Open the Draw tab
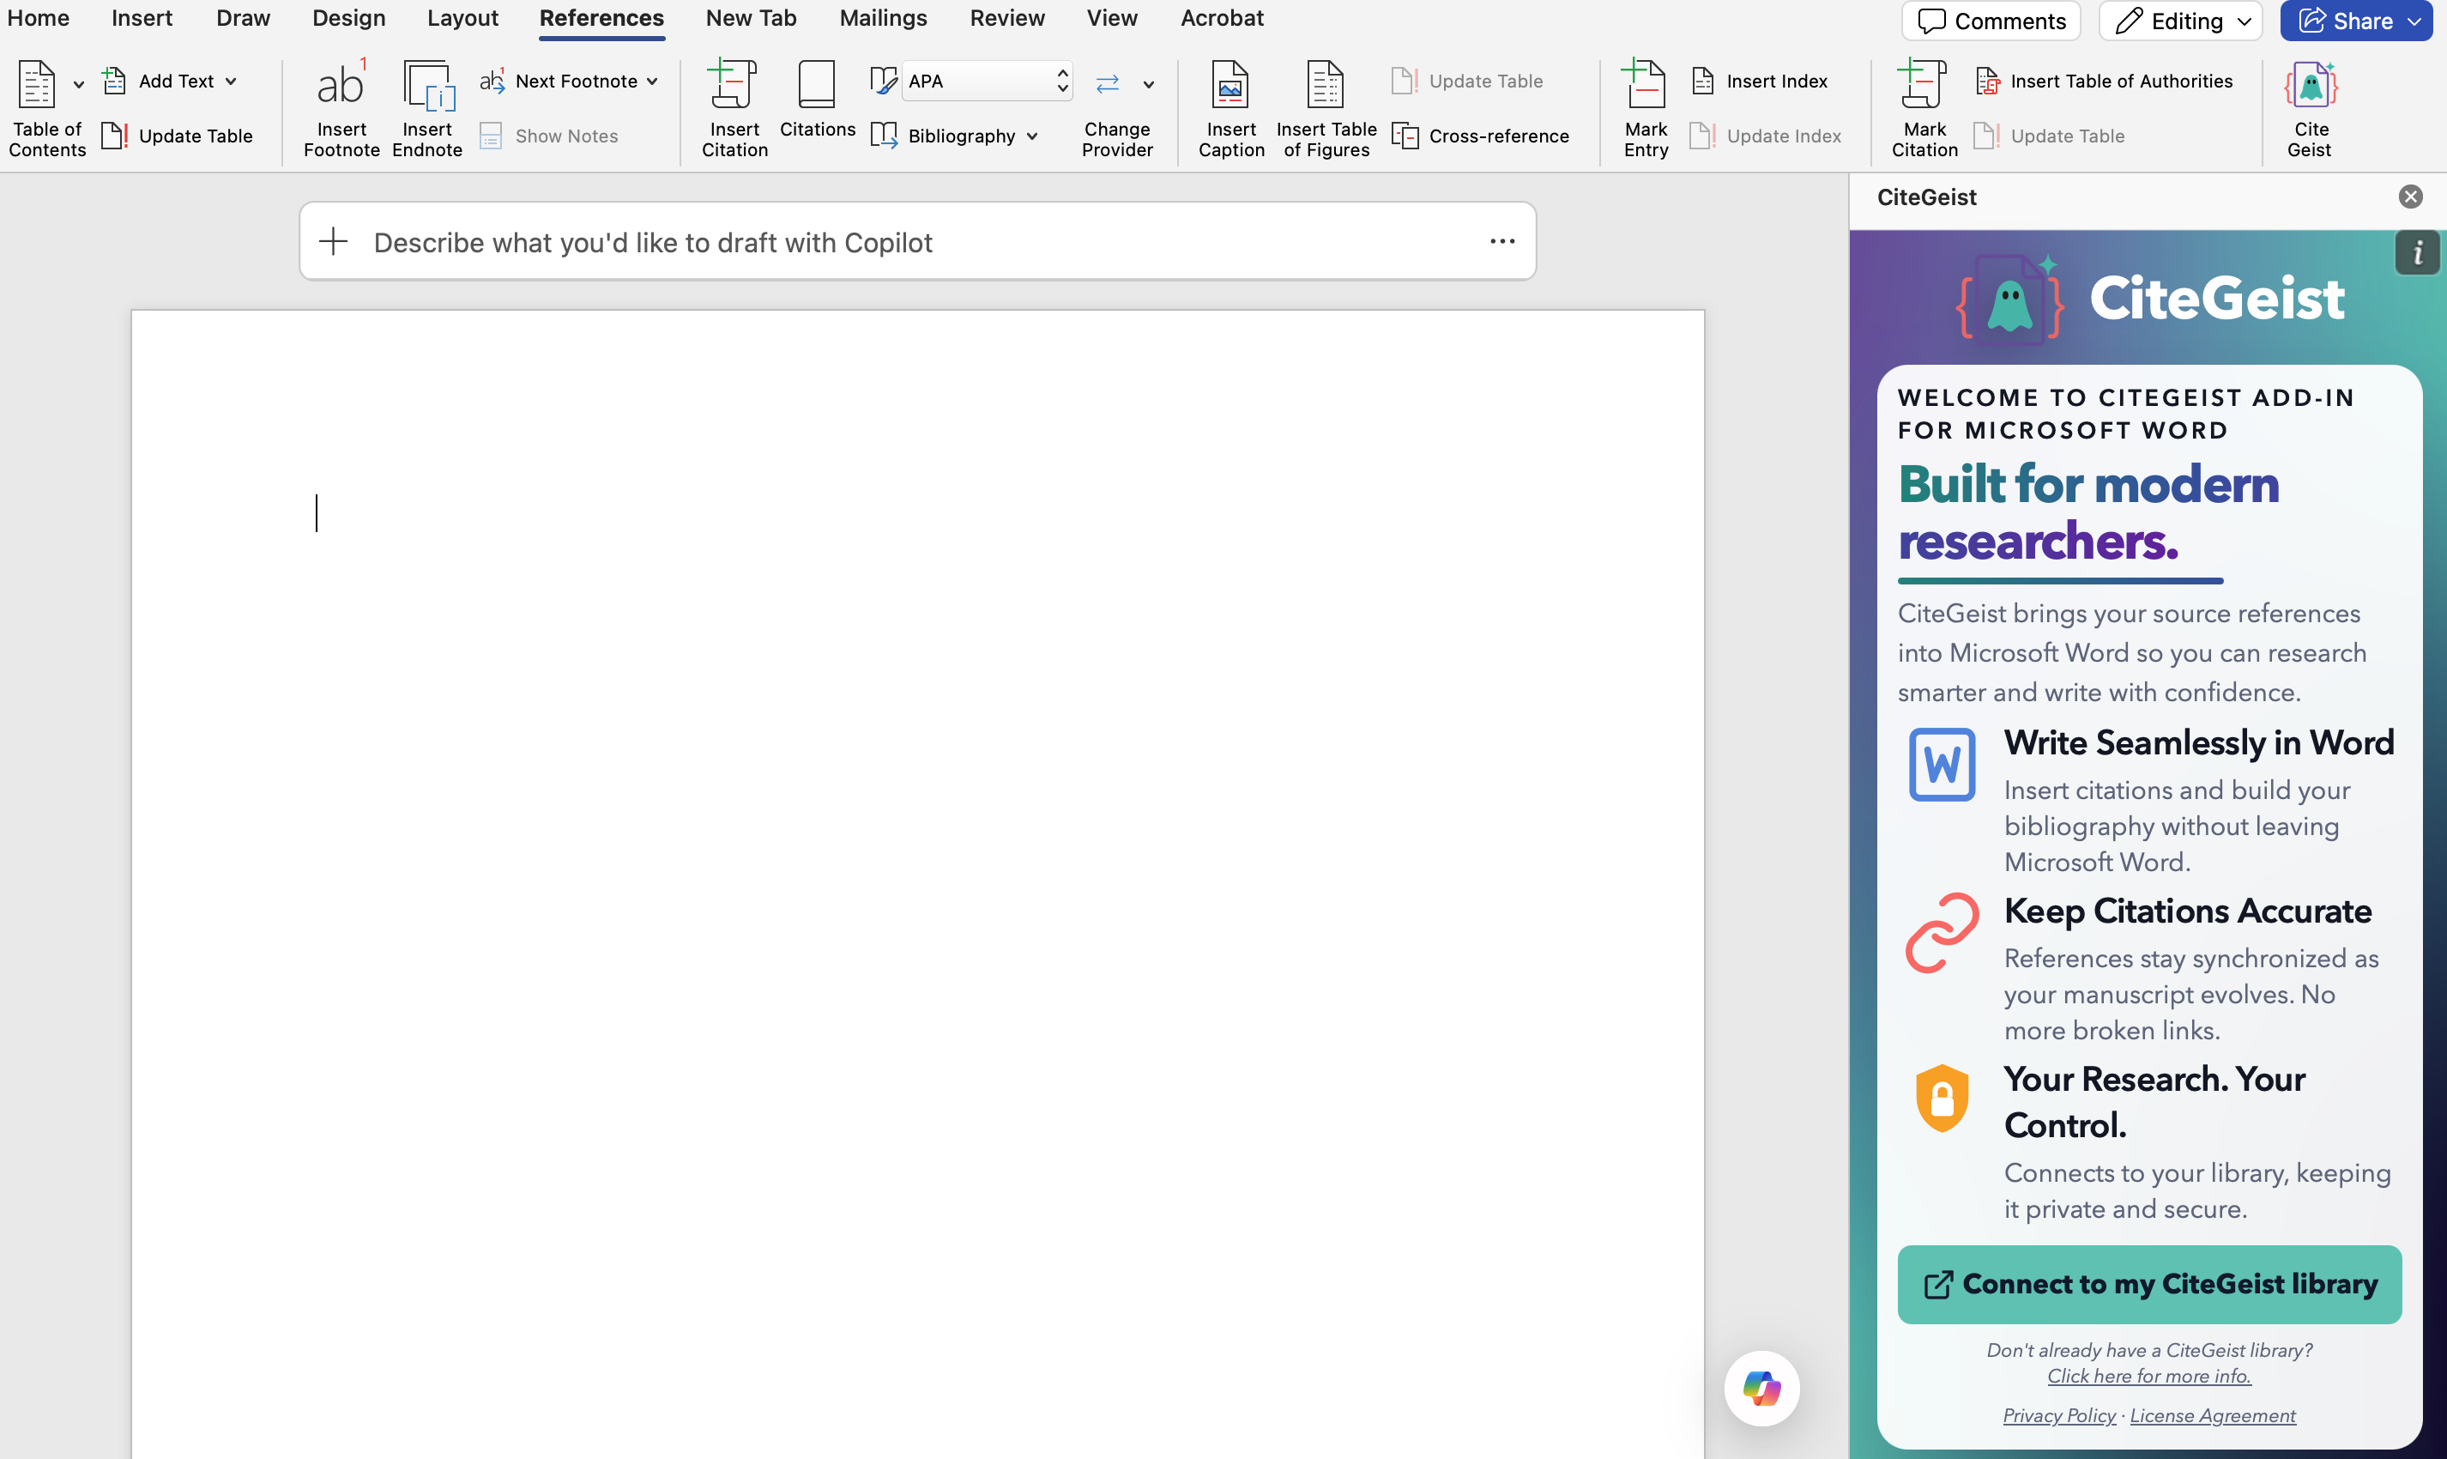Image resolution: width=2447 pixels, height=1459 pixels. pyautogui.click(x=243, y=18)
